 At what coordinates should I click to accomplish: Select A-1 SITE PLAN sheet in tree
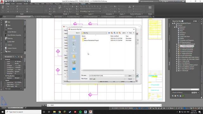(x=184, y=71)
